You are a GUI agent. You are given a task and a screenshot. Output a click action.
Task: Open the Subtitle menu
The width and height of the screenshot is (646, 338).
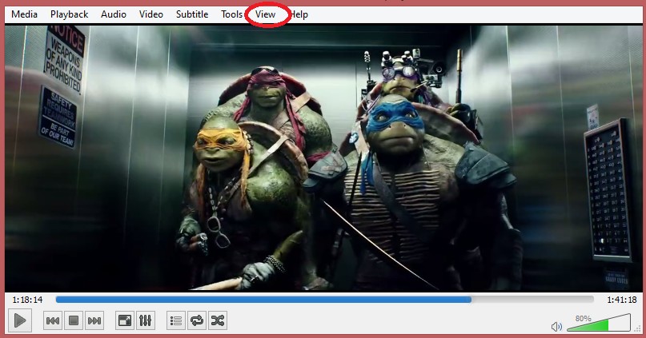[x=192, y=14]
